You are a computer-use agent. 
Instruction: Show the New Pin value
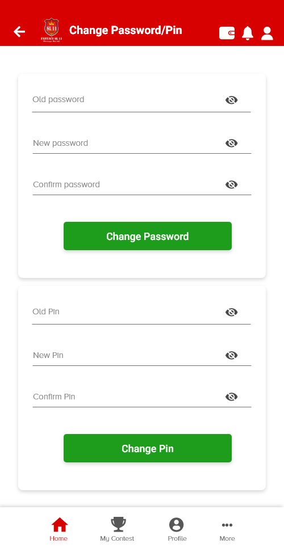232,355
